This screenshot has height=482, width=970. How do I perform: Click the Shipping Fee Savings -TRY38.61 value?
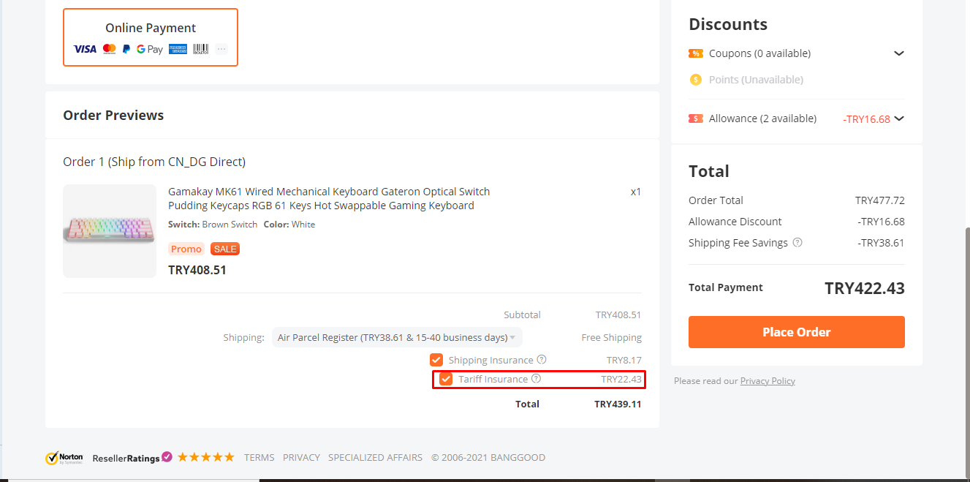[882, 243]
